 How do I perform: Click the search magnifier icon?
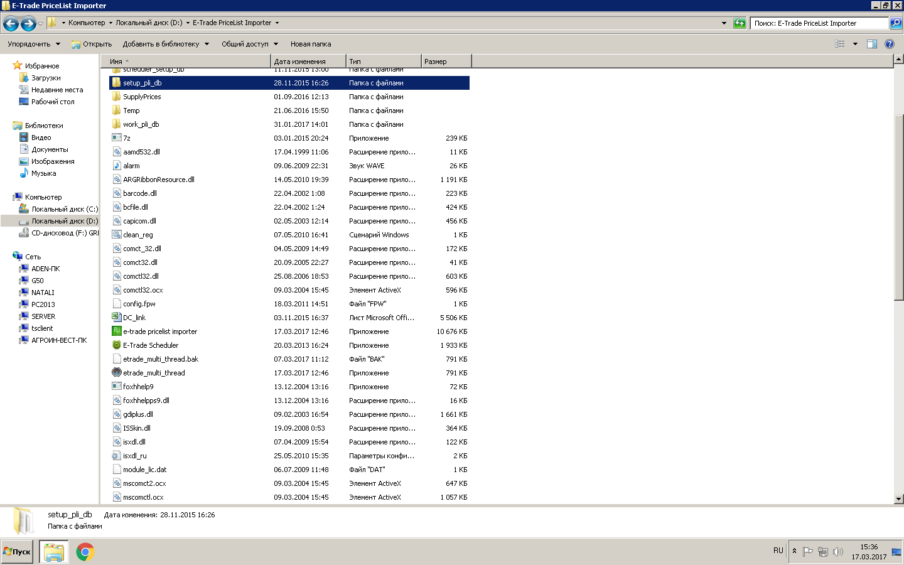pyautogui.click(x=896, y=23)
